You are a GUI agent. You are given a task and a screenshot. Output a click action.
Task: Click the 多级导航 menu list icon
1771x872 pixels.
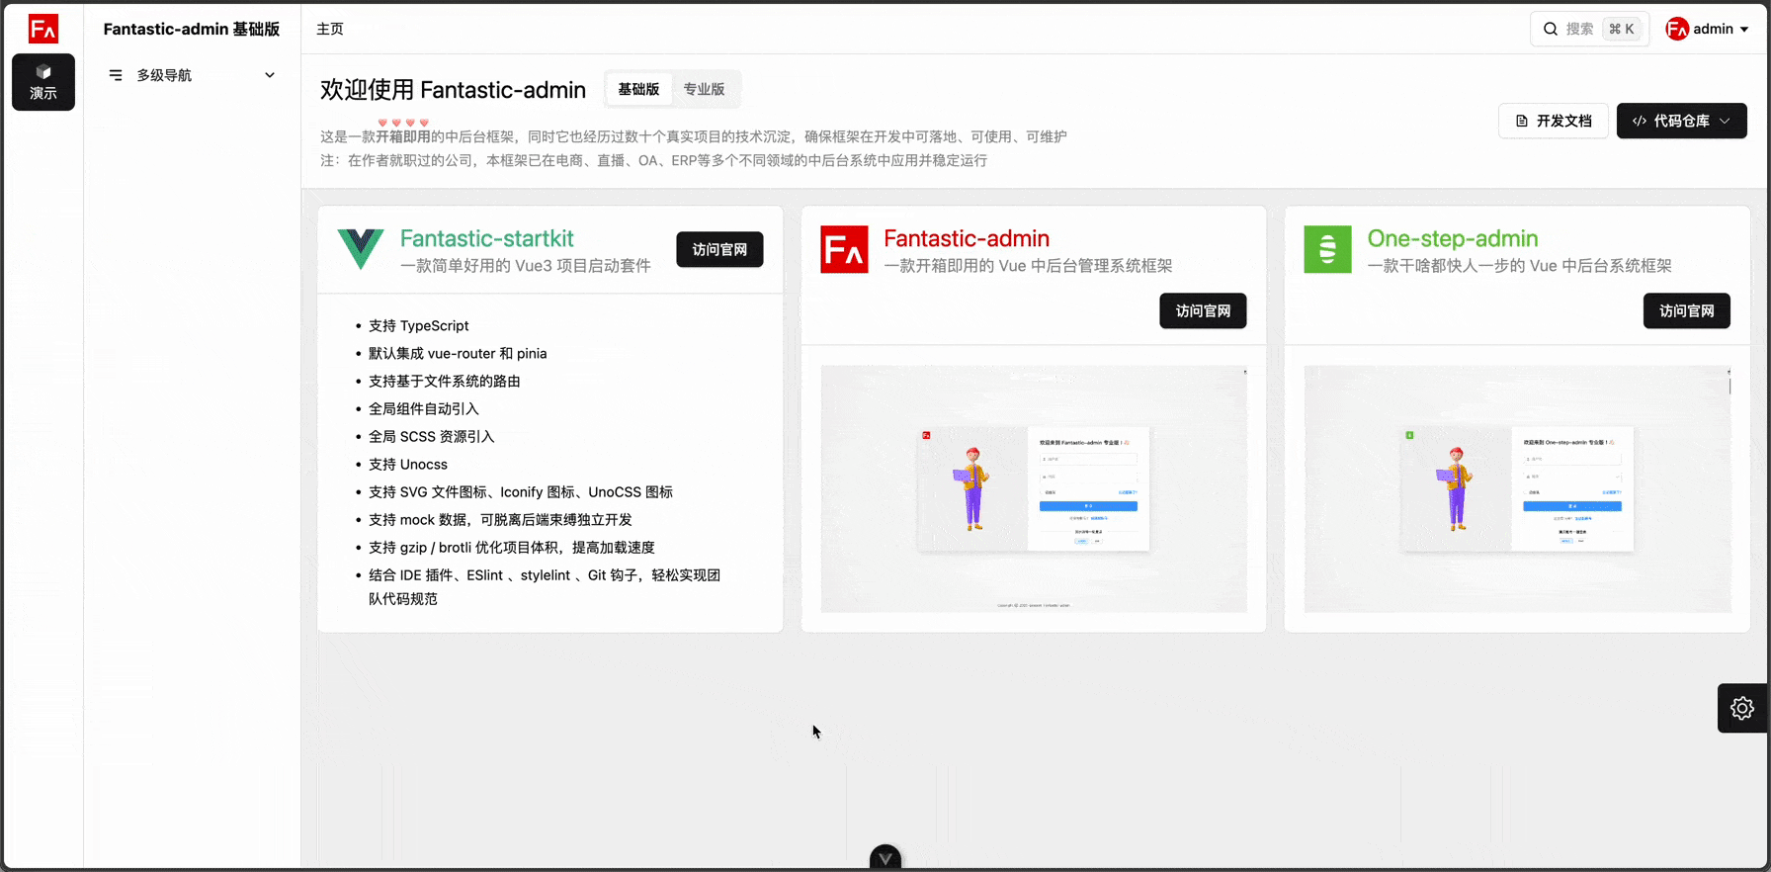(x=116, y=75)
